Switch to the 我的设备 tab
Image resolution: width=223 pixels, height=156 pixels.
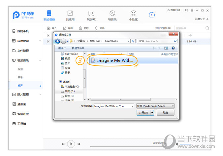(x=49, y=15)
